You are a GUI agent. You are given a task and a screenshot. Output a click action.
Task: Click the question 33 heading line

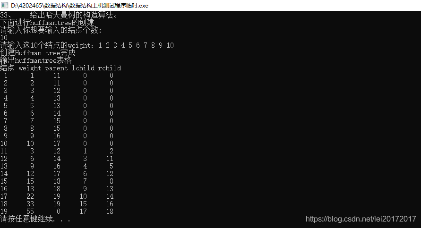[59, 15]
